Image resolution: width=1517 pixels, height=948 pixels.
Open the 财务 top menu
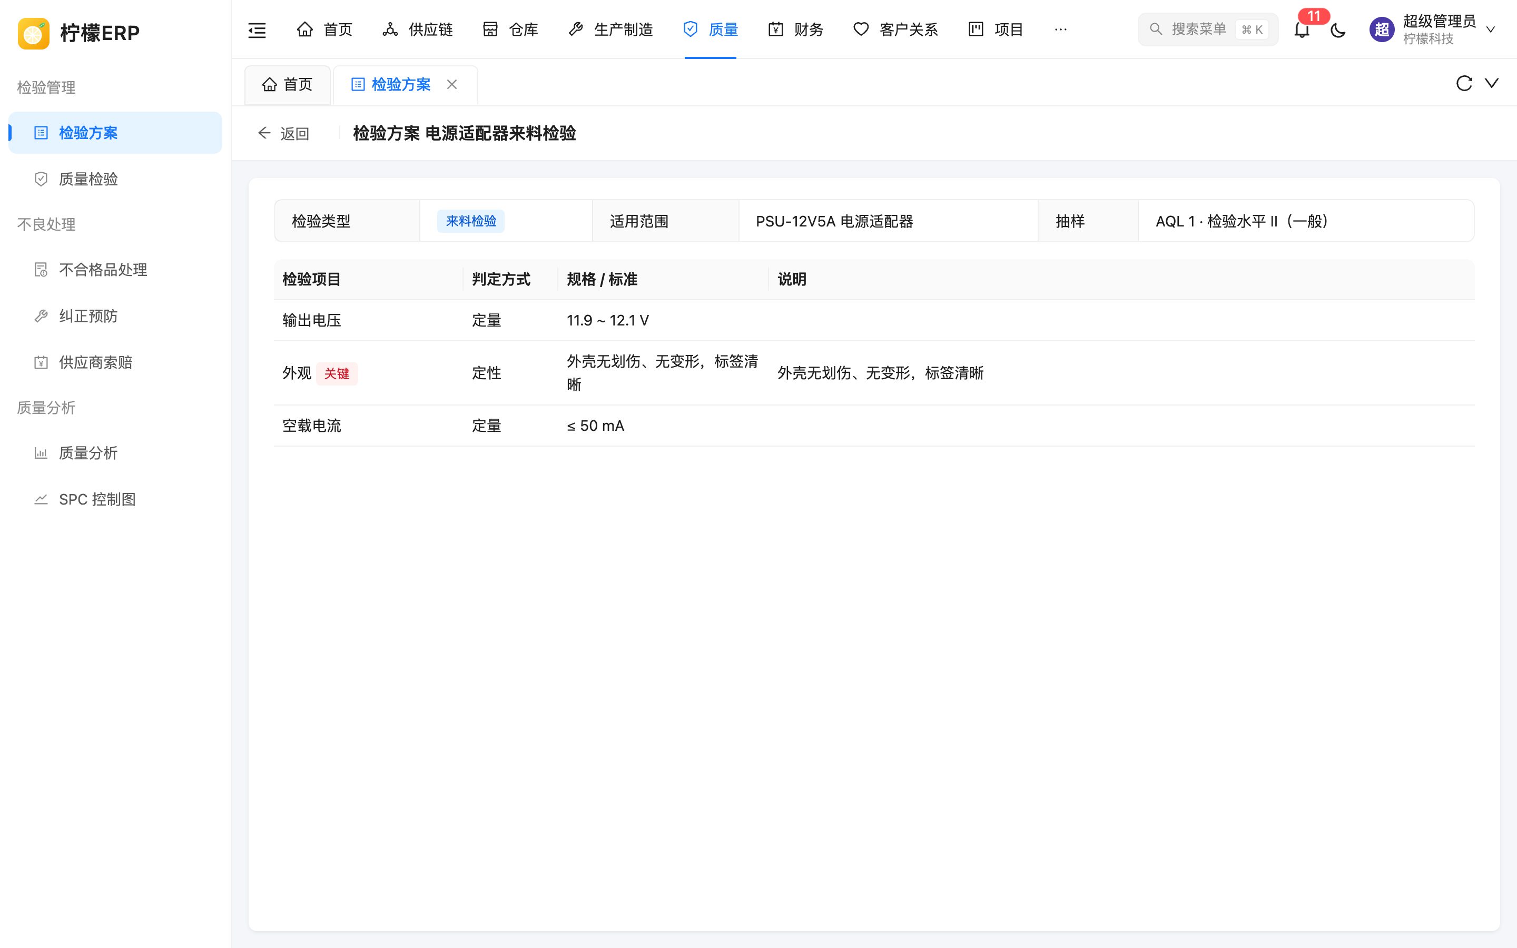pyautogui.click(x=795, y=29)
